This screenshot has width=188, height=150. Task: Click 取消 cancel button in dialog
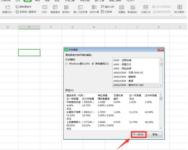point(155,134)
